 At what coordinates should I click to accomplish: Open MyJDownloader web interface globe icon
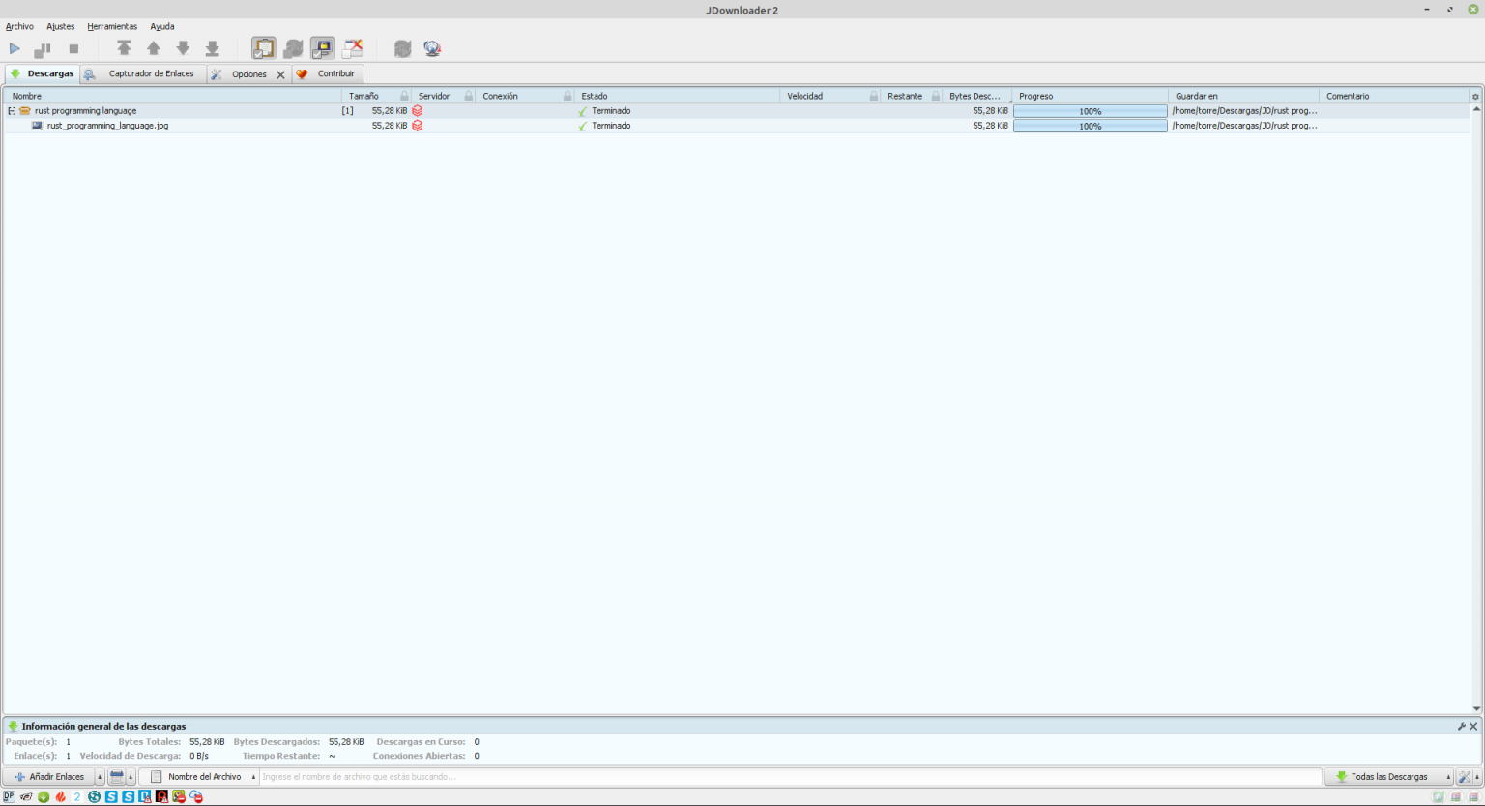[432, 47]
